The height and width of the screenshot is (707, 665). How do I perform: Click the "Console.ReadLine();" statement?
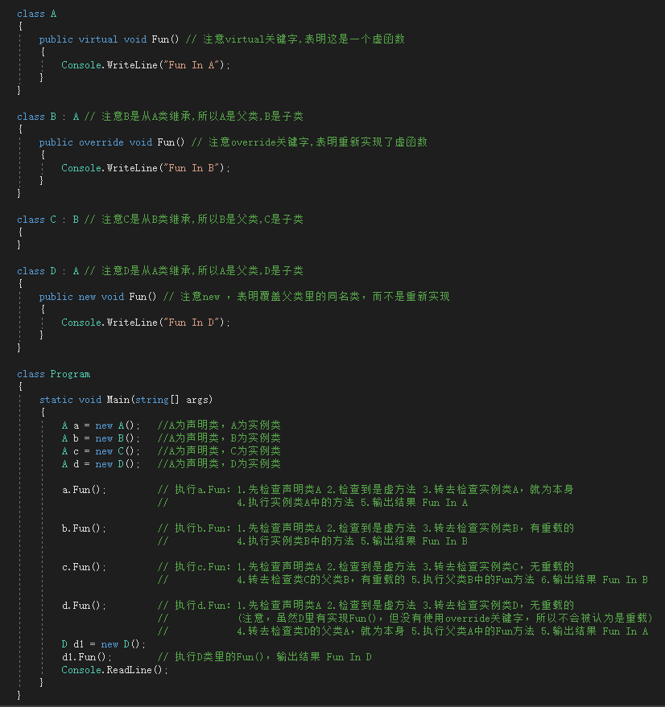(114, 670)
